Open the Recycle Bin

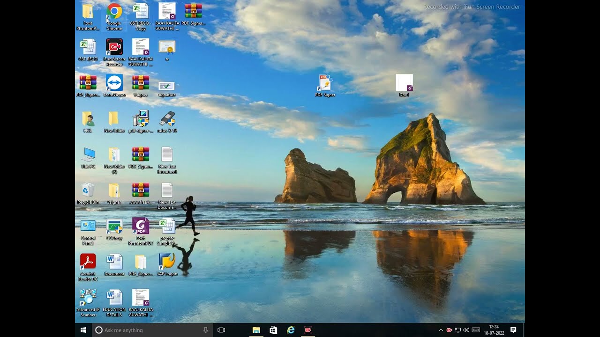pyautogui.click(x=88, y=193)
